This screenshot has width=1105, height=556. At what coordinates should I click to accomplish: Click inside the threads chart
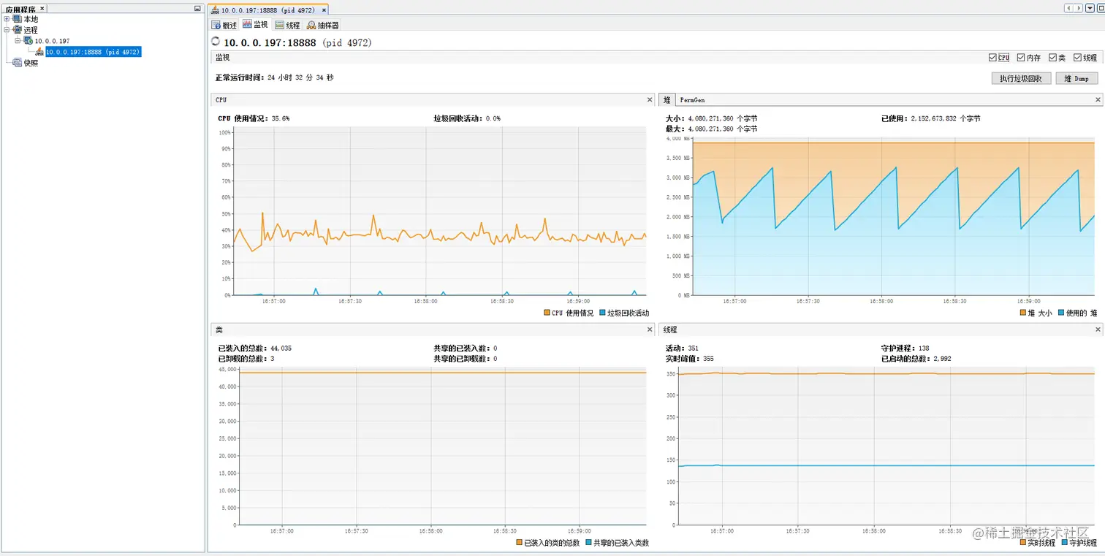point(886,446)
